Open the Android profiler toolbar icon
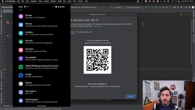Screen dimensions: 195x110 163,7
